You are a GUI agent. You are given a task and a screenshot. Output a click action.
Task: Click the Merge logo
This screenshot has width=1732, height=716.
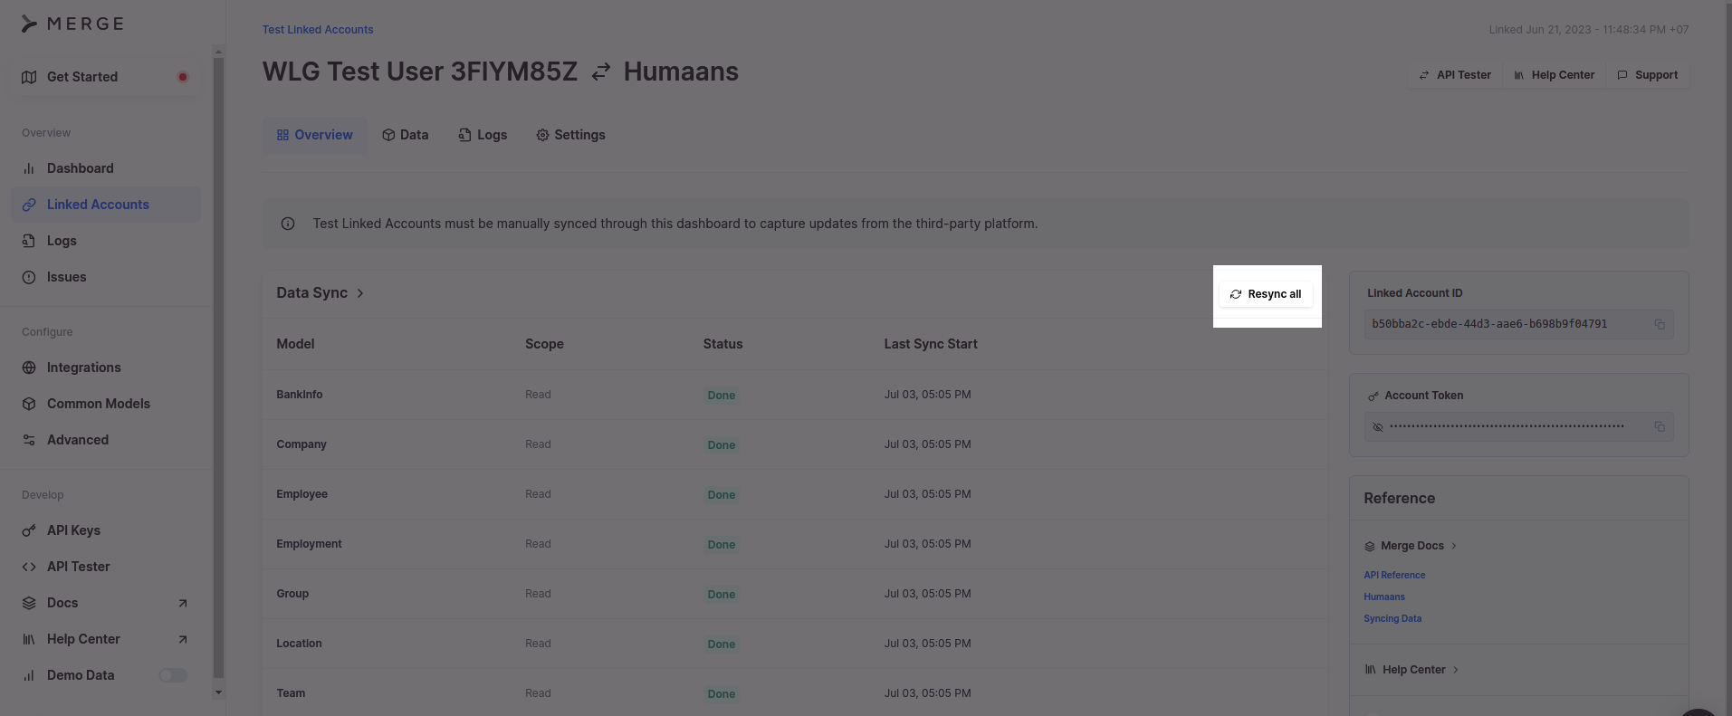coord(72,24)
